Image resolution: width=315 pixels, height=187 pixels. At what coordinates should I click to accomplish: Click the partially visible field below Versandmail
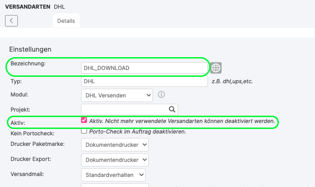115,185
